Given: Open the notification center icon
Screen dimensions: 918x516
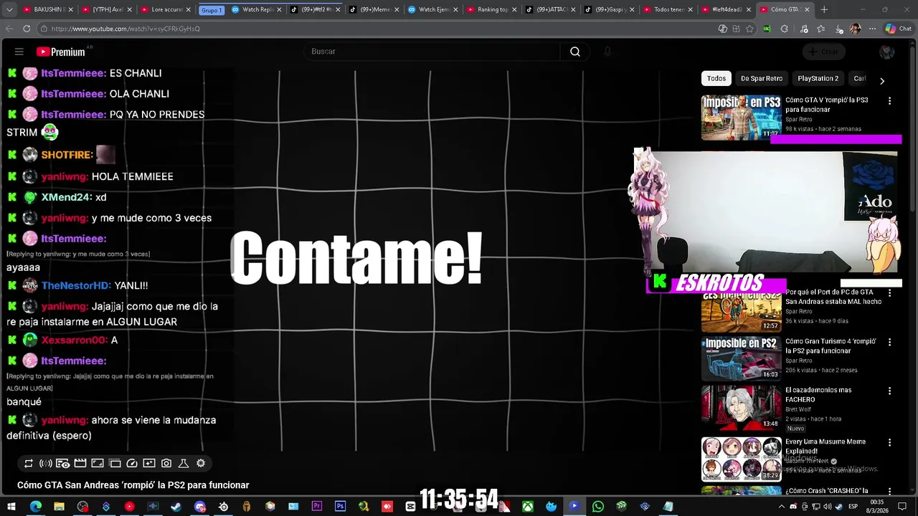Looking at the screenshot, I should pyautogui.click(x=903, y=507).
